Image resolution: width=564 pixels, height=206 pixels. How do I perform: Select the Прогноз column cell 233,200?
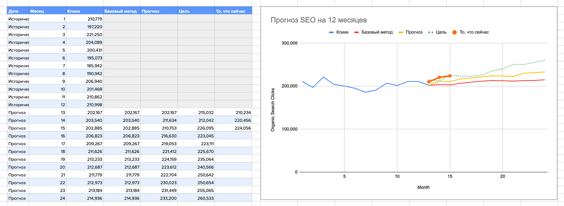point(159,199)
